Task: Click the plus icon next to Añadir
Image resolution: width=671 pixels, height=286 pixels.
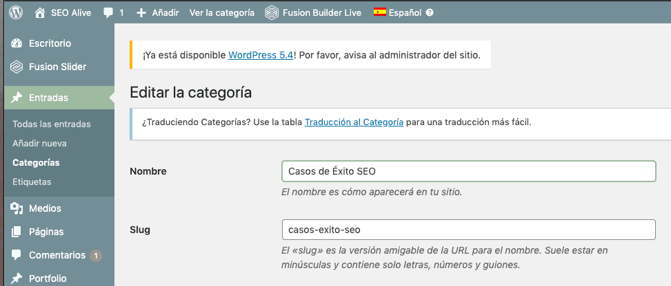Action: tap(141, 13)
